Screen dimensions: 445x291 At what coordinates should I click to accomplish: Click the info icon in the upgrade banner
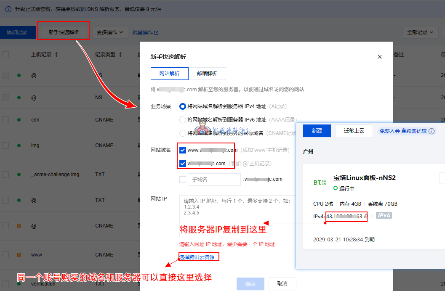click(8, 9)
